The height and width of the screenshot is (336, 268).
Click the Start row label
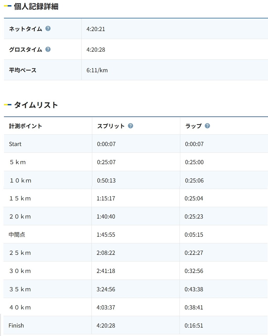point(15,144)
